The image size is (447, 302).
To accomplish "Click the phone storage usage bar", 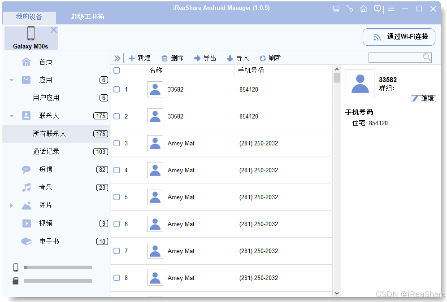I will coord(58,267).
